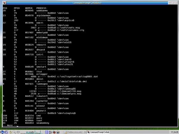Open the window list icon in taskbar
Image resolution: width=179 pixels, height=134 pixels.
coord(47,132)
